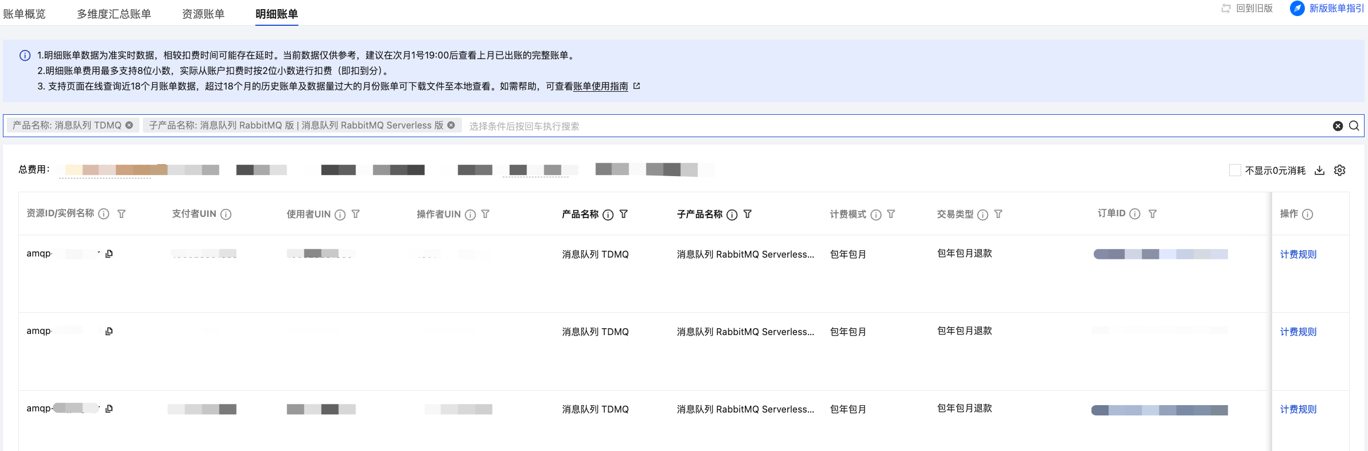Click the 新版账单指引 compass icon
Image resolution: width=1368 pixels, height=451 pixels.
(1297, 9)
